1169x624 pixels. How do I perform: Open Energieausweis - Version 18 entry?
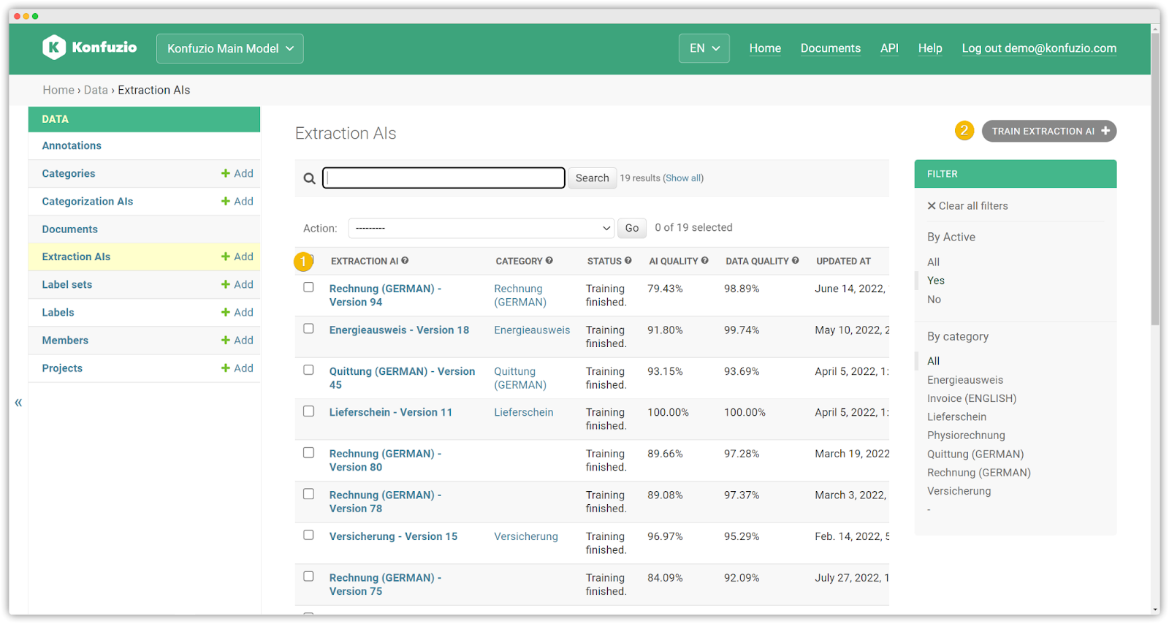coord(399,330)
